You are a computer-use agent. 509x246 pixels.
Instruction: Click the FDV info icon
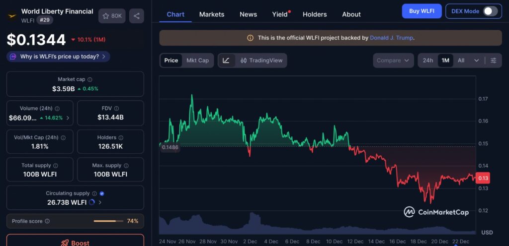(116, 109)
